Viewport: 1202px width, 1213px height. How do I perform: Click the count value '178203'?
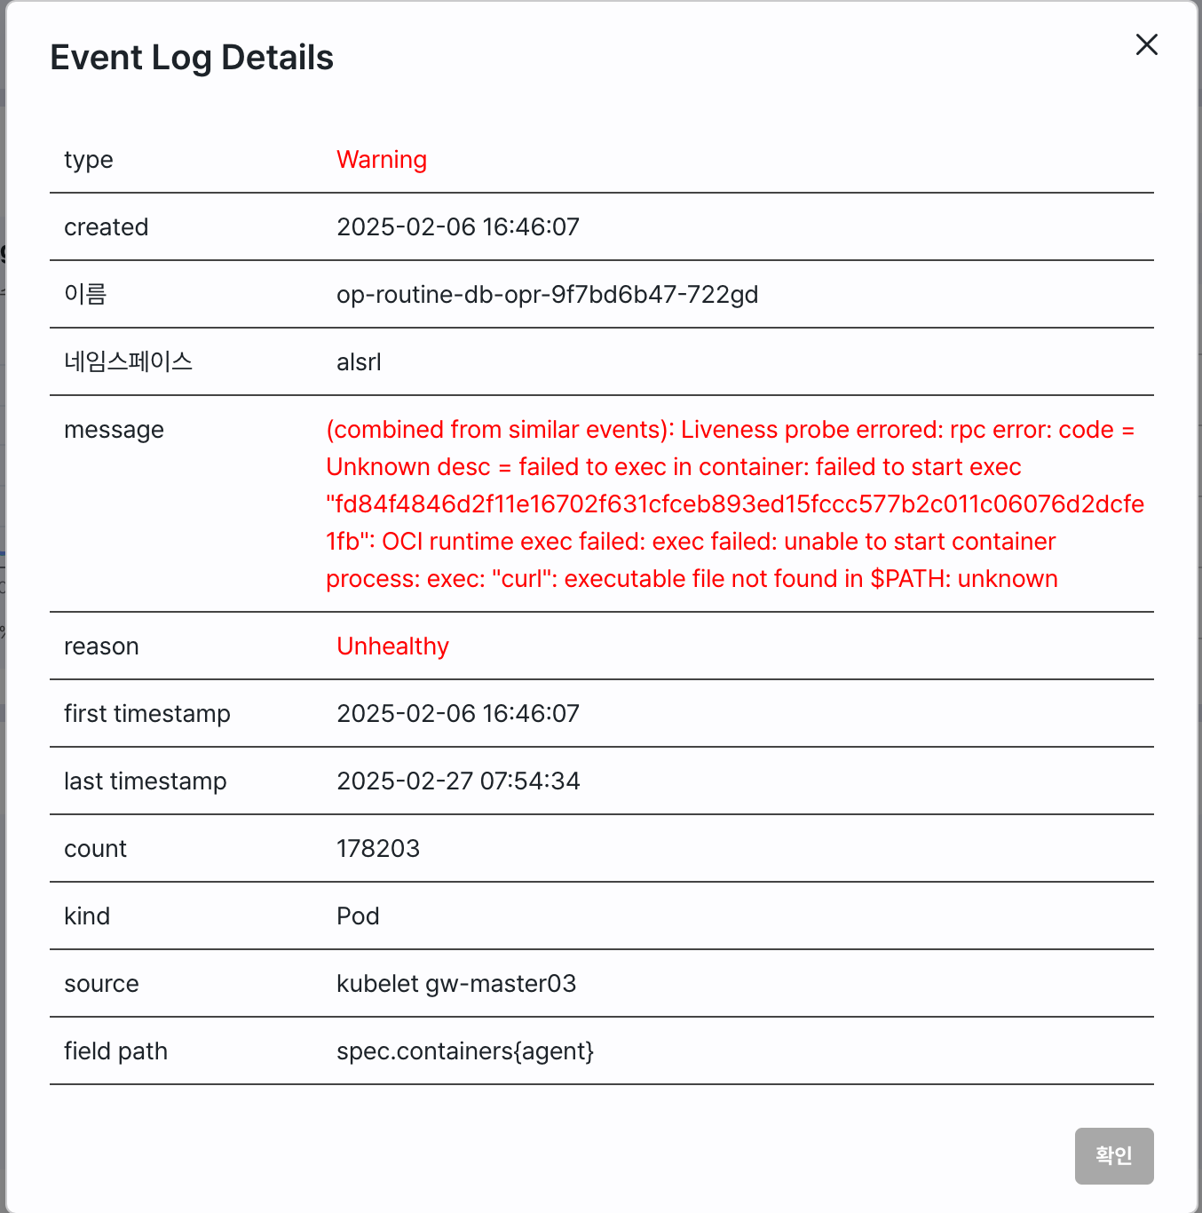tap(378, 849)
